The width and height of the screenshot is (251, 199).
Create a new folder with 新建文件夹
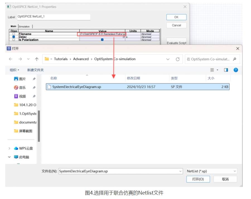(35, 70)
